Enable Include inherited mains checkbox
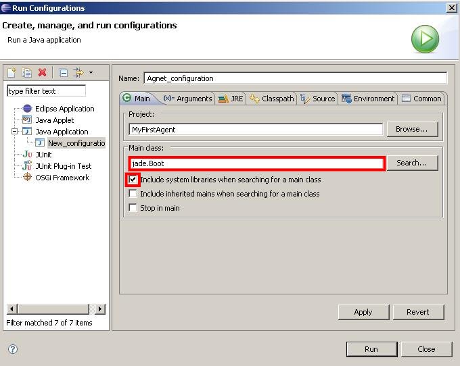The height and width of the screenshot is (366, 460). tap(133, 194)
